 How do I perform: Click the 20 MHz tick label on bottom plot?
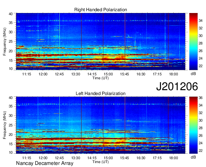pyautogui.click(x=11, y=135)
